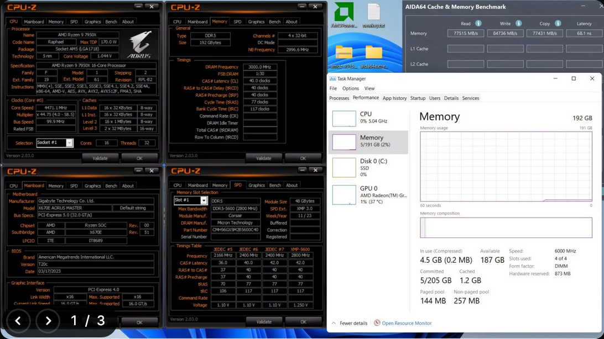Click the Open Resource Monitor icon
The image size is (604, 339).
[377, 323]
